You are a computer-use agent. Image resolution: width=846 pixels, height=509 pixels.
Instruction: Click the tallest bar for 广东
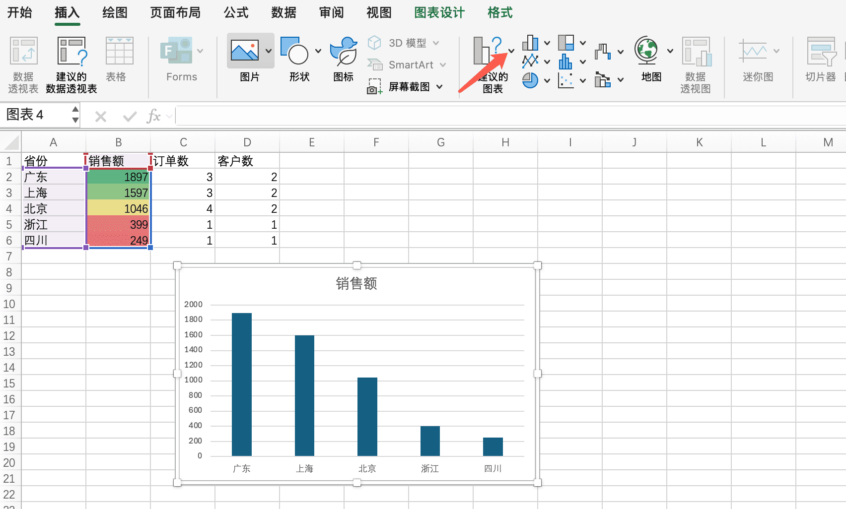tap(242, 384)
